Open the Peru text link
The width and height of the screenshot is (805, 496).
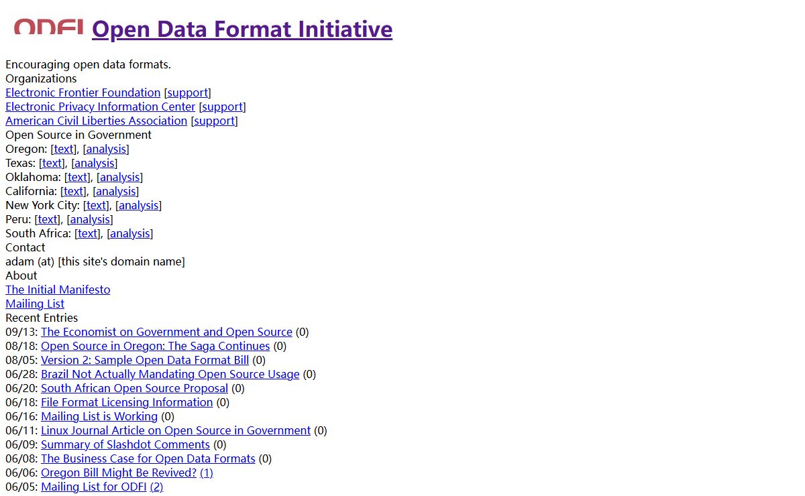(x=48, y=219)
